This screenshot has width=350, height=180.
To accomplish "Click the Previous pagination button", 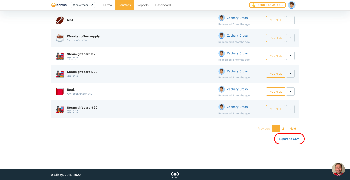I will 263,129.
